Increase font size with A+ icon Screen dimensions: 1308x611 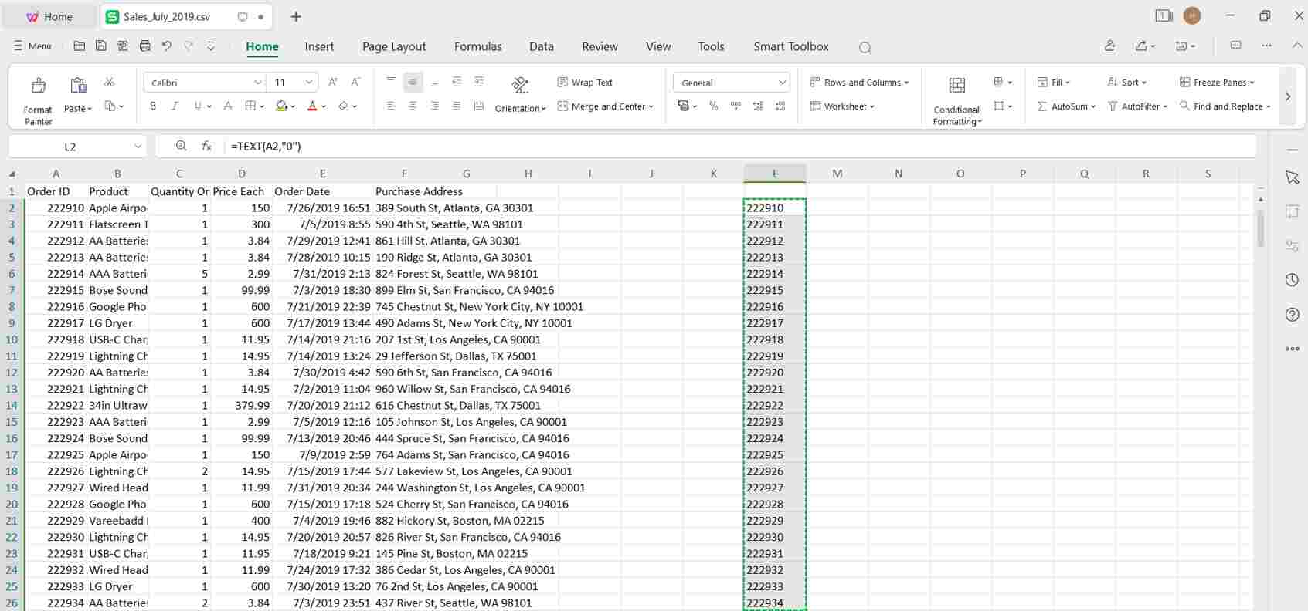click(333, 82)
